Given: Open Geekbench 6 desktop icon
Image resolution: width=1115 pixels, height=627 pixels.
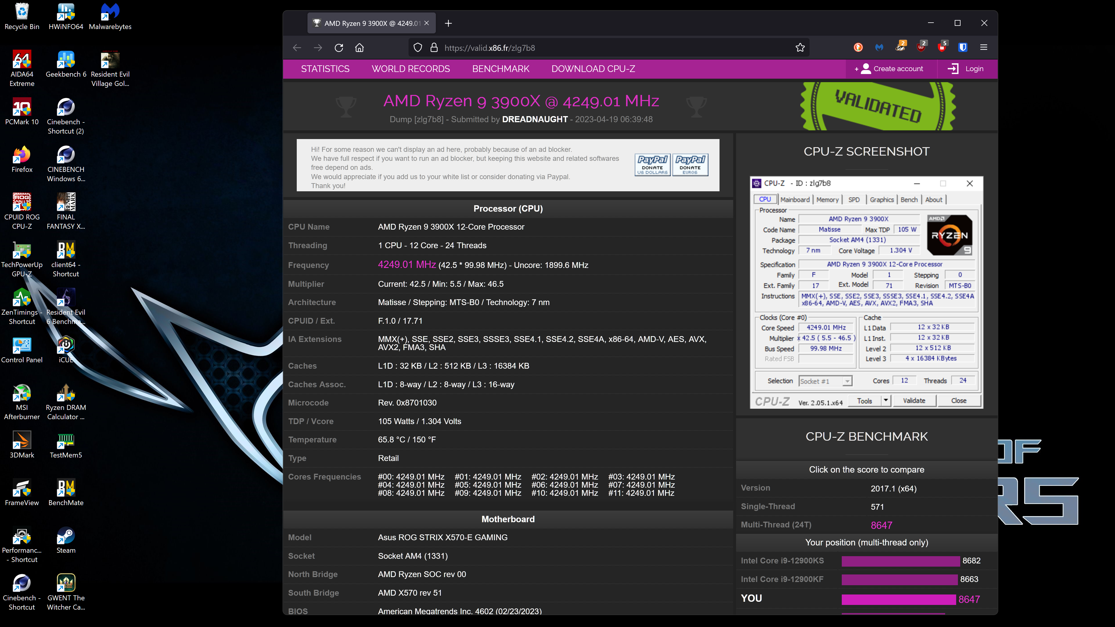Looking at the screenshot, I should click(66, 64).
